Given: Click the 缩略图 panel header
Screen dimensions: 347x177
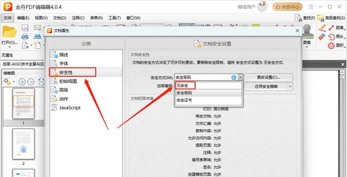Looking at the screenshot, I should click(9, 73).
